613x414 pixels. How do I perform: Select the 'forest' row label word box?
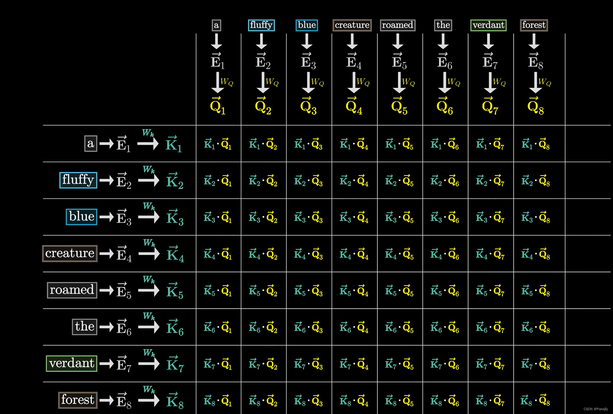pos(78,400)
